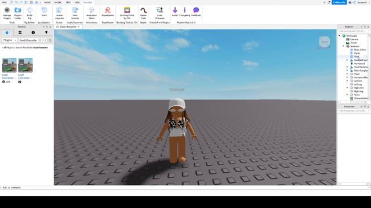Switch to the MODEL ribbon tab
Screen dimensions: 371x208
(x=58, y=2)
